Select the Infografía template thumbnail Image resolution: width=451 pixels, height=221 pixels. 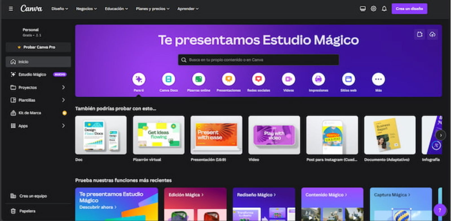tap(432, 135)
